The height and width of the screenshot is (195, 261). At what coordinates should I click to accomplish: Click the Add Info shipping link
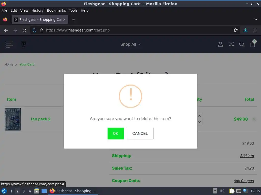pyautogui.click(x=247, y=156)
